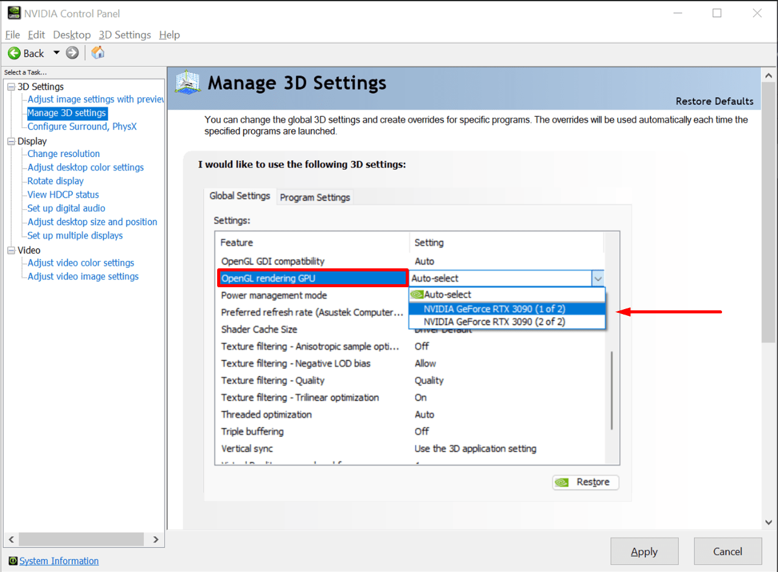Click Restore Defaults link
Image resolution: width=778 pixels, height=572 pixels.
[x=714, y=101]
